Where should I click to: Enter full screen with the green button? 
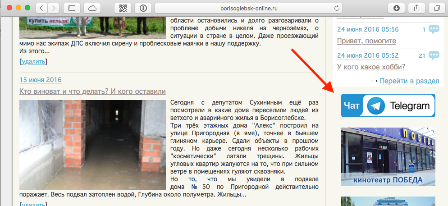(27, 8)
